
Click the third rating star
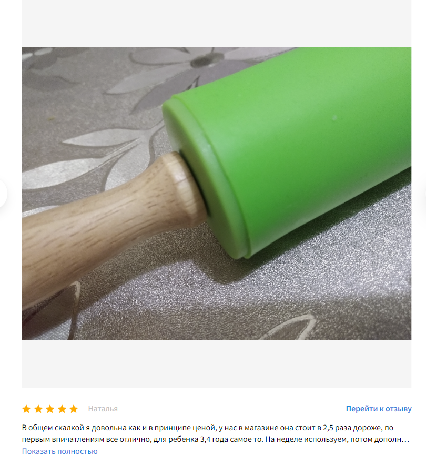50,409
